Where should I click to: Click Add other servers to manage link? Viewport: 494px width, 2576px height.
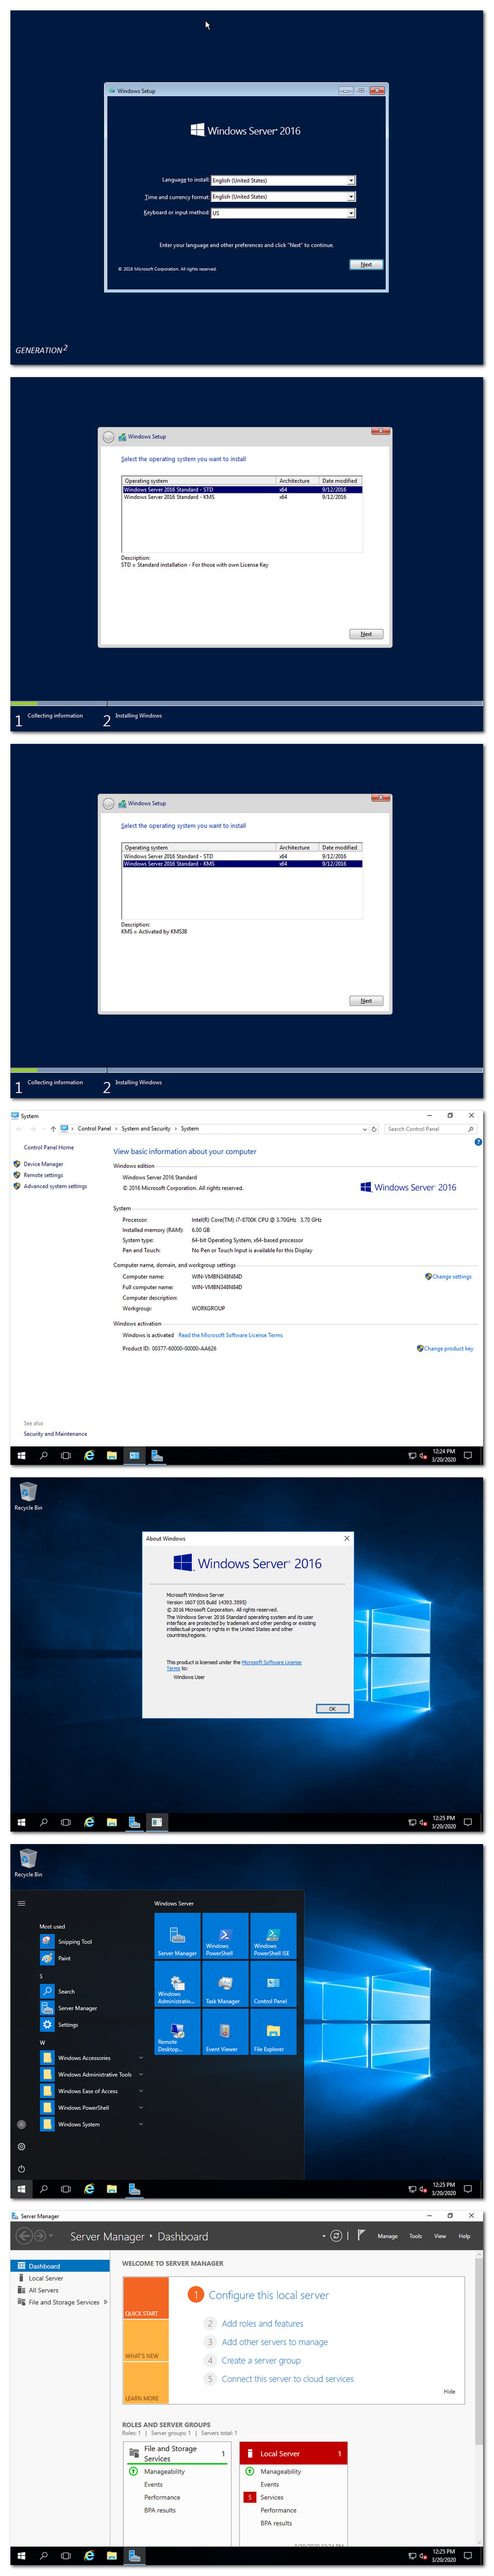coord(274,2341)
